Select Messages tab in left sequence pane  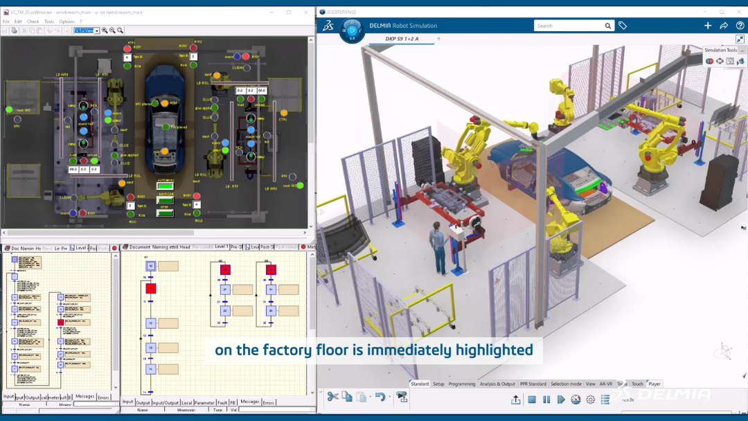tap(85, 396)
